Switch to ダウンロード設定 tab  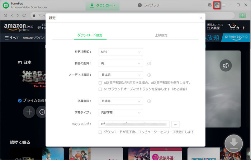pos(90,35)
